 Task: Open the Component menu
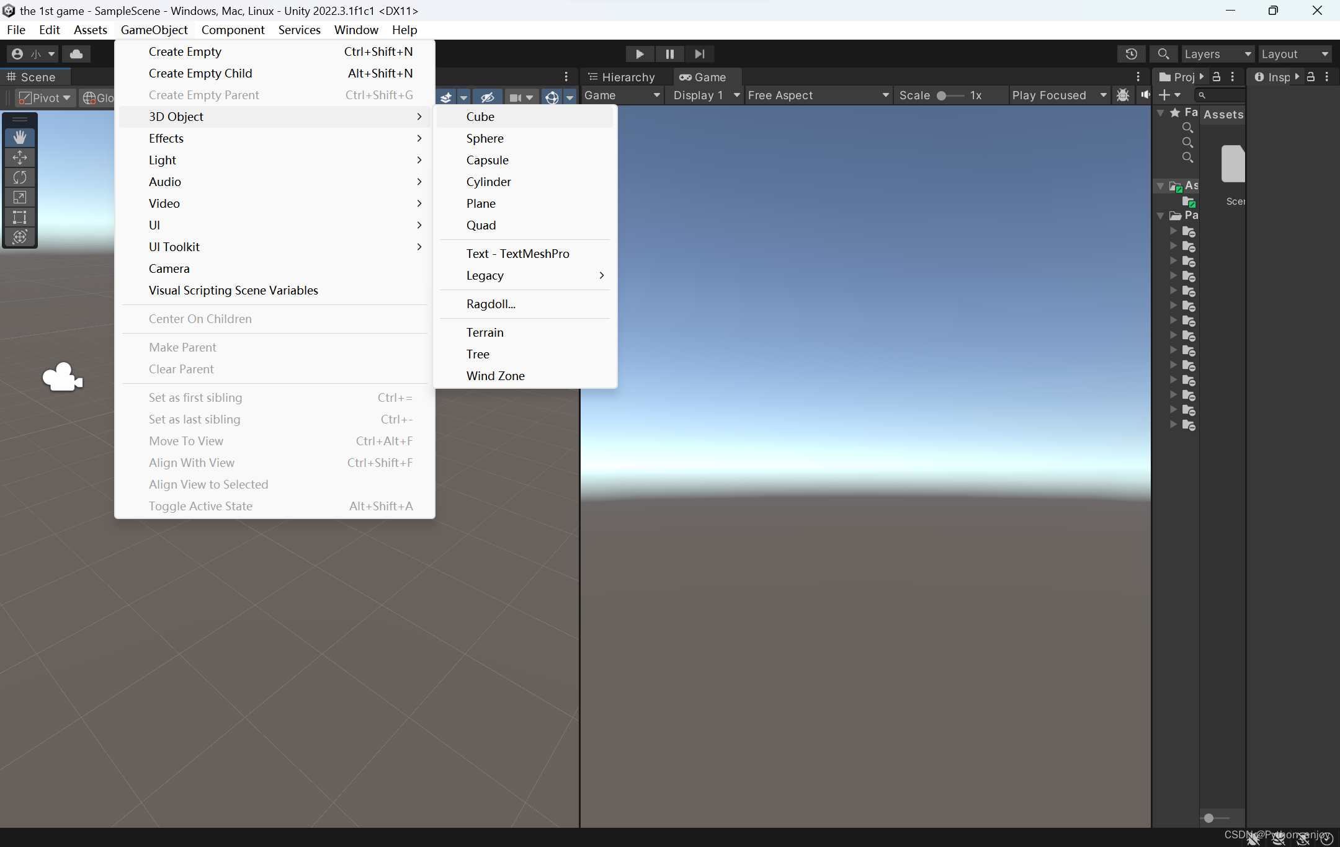(x=233, y=30)
